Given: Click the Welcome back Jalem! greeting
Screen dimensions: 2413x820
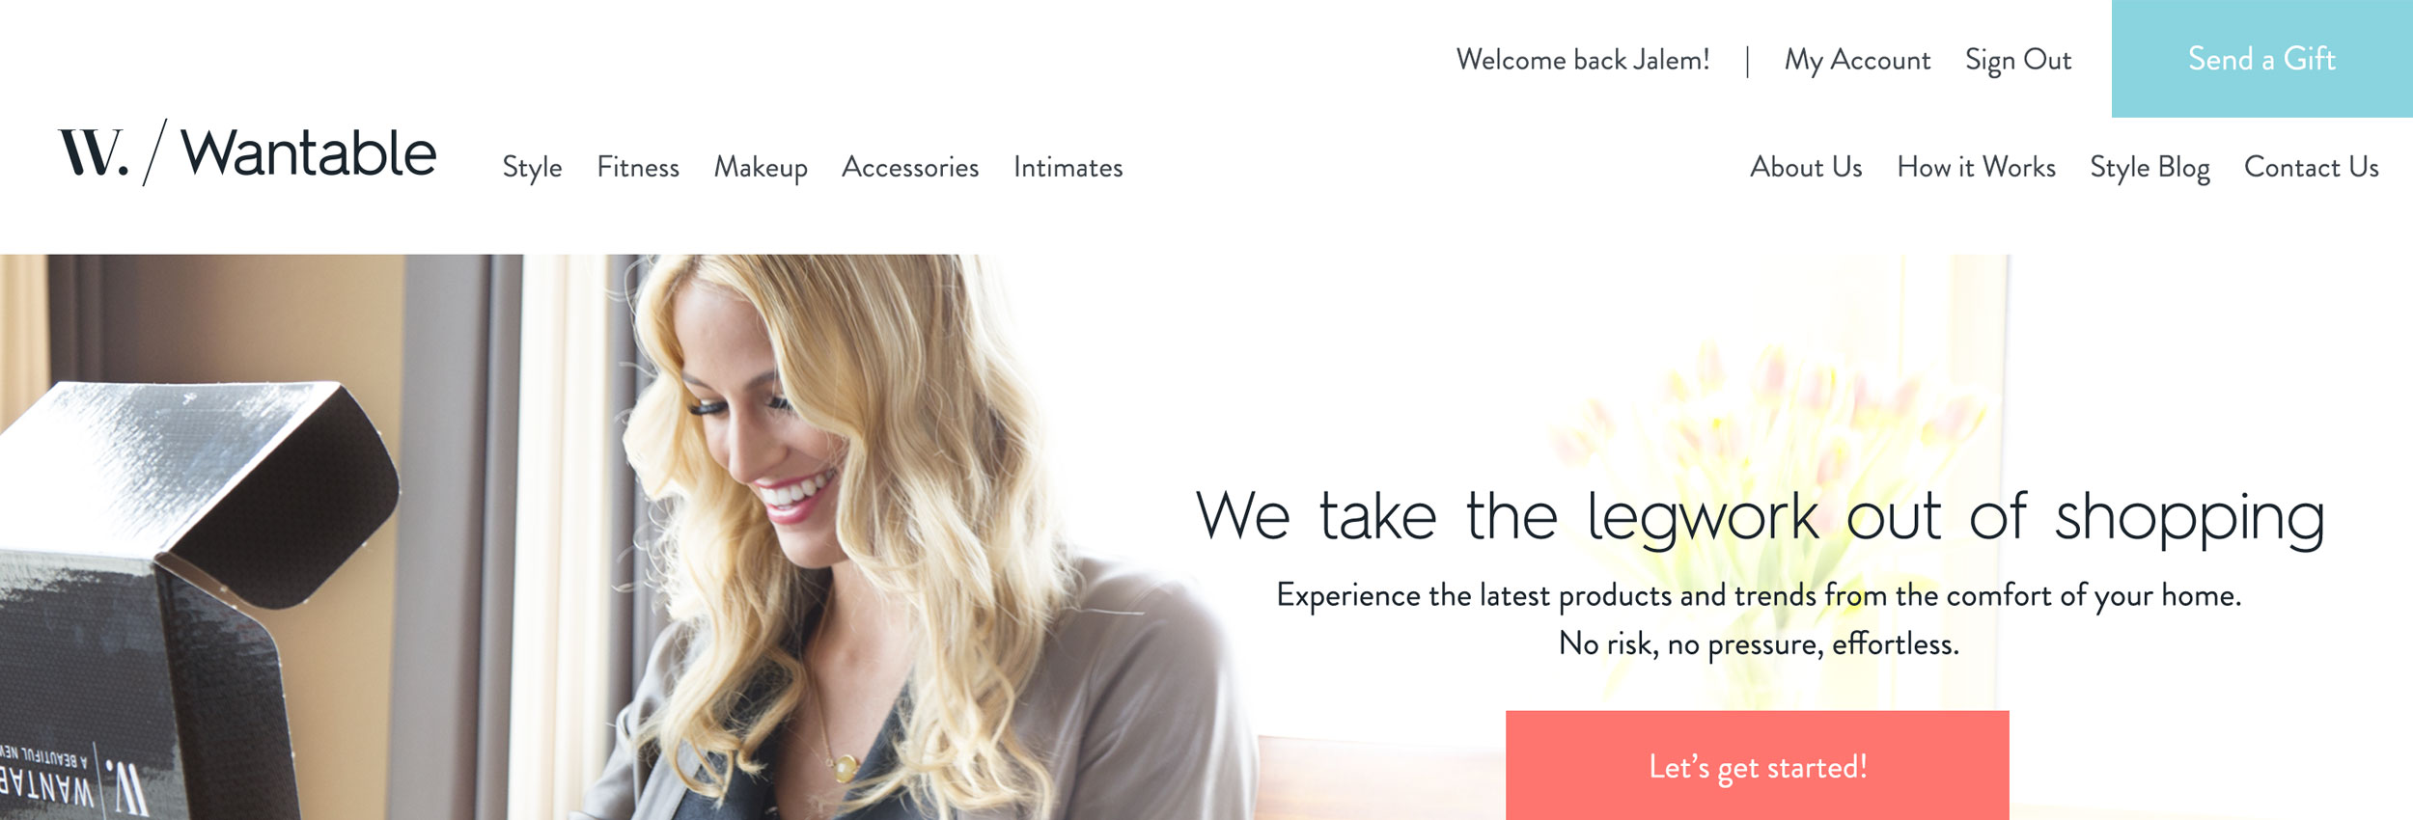Looking at the screenshot, I should (1583, 60).
